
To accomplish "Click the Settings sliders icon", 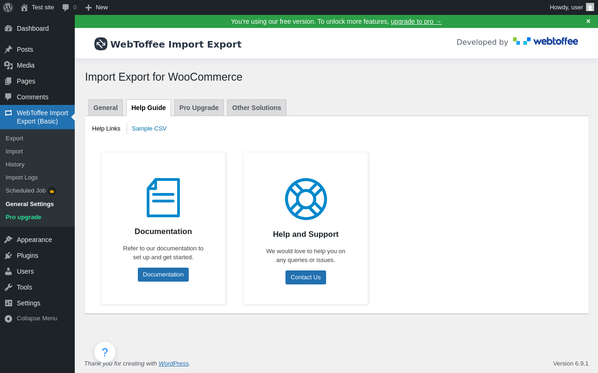I will pos(8,303).
